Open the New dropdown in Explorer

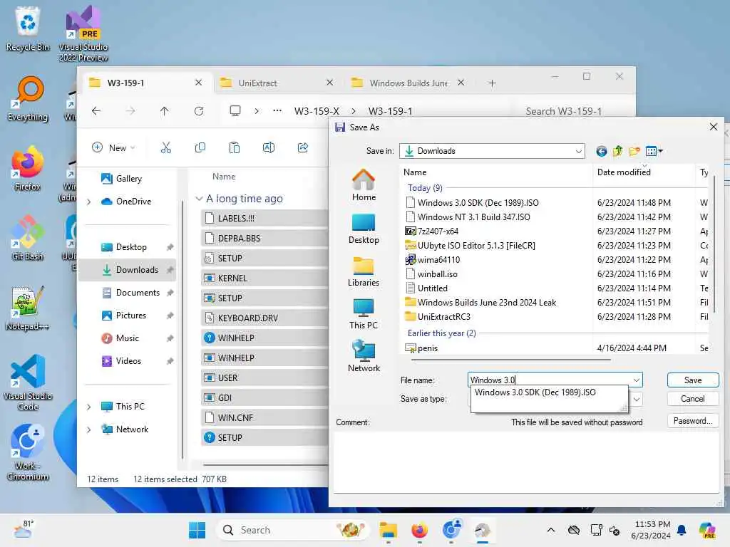[113, 148]
